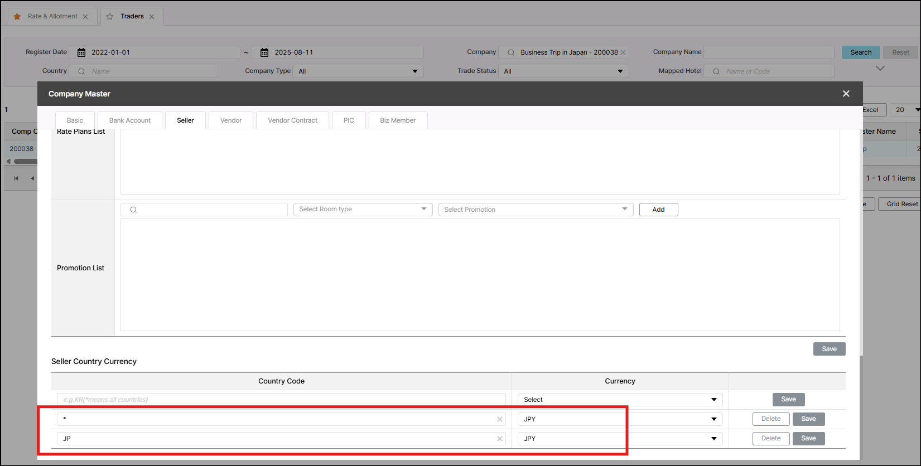
Task: Open the Currency Select dropdown in new row
Action: [x=713, y=400]
